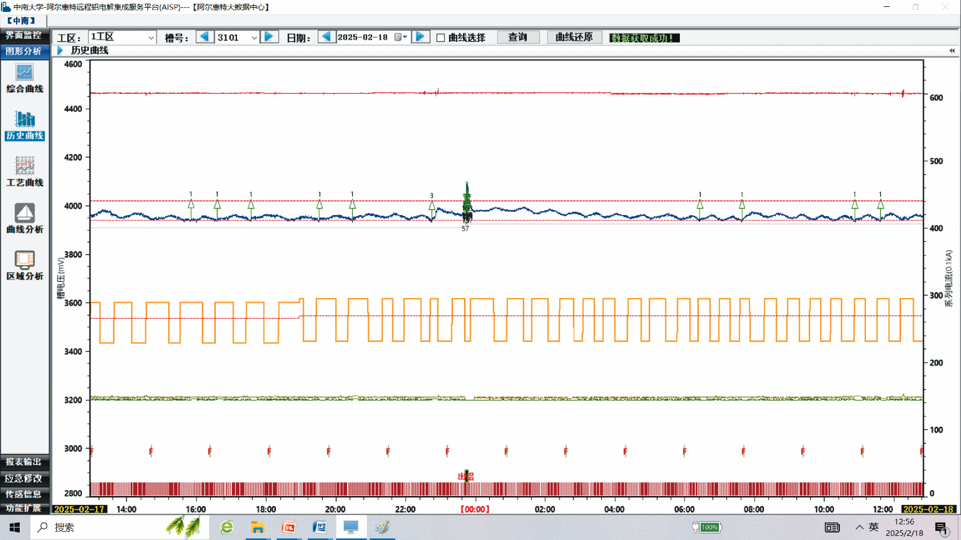Open the 传感信息 menu section
Screen dimensions: 961x540
point(25,494)
